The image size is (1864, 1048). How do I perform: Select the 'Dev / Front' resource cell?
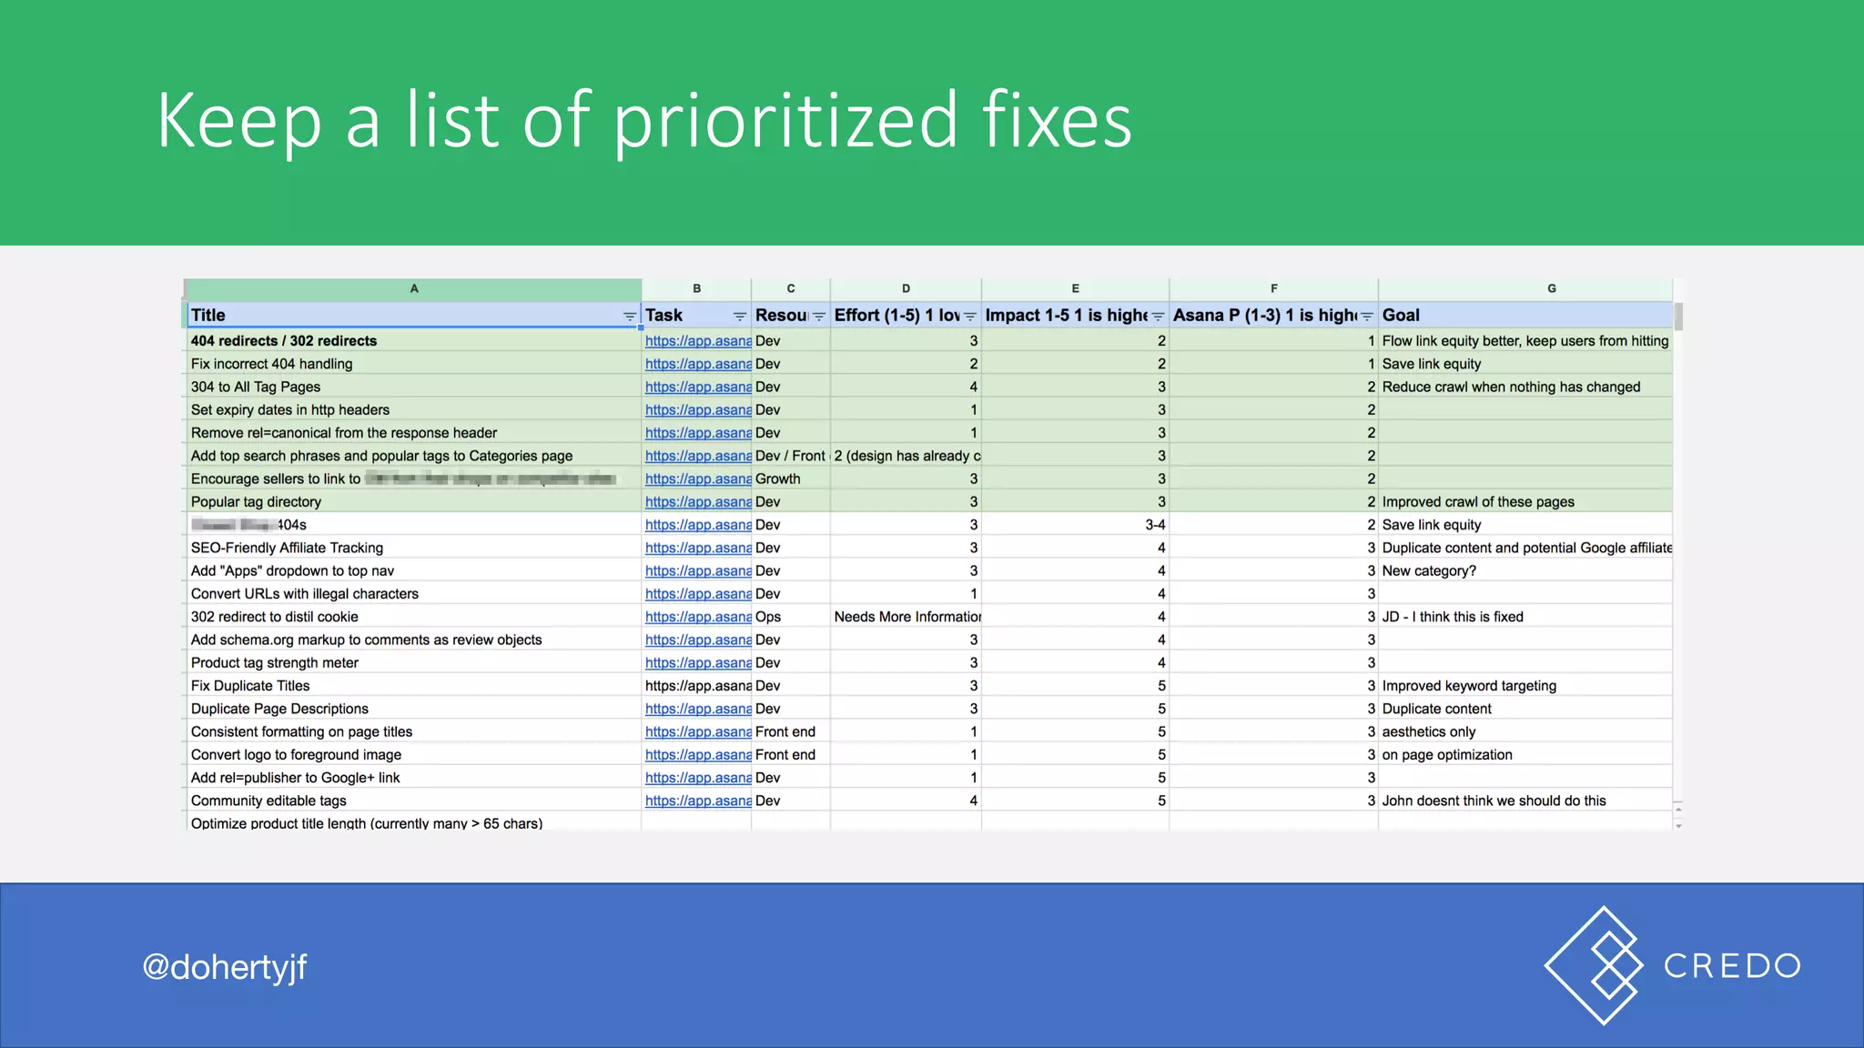[x=791, y=456]
